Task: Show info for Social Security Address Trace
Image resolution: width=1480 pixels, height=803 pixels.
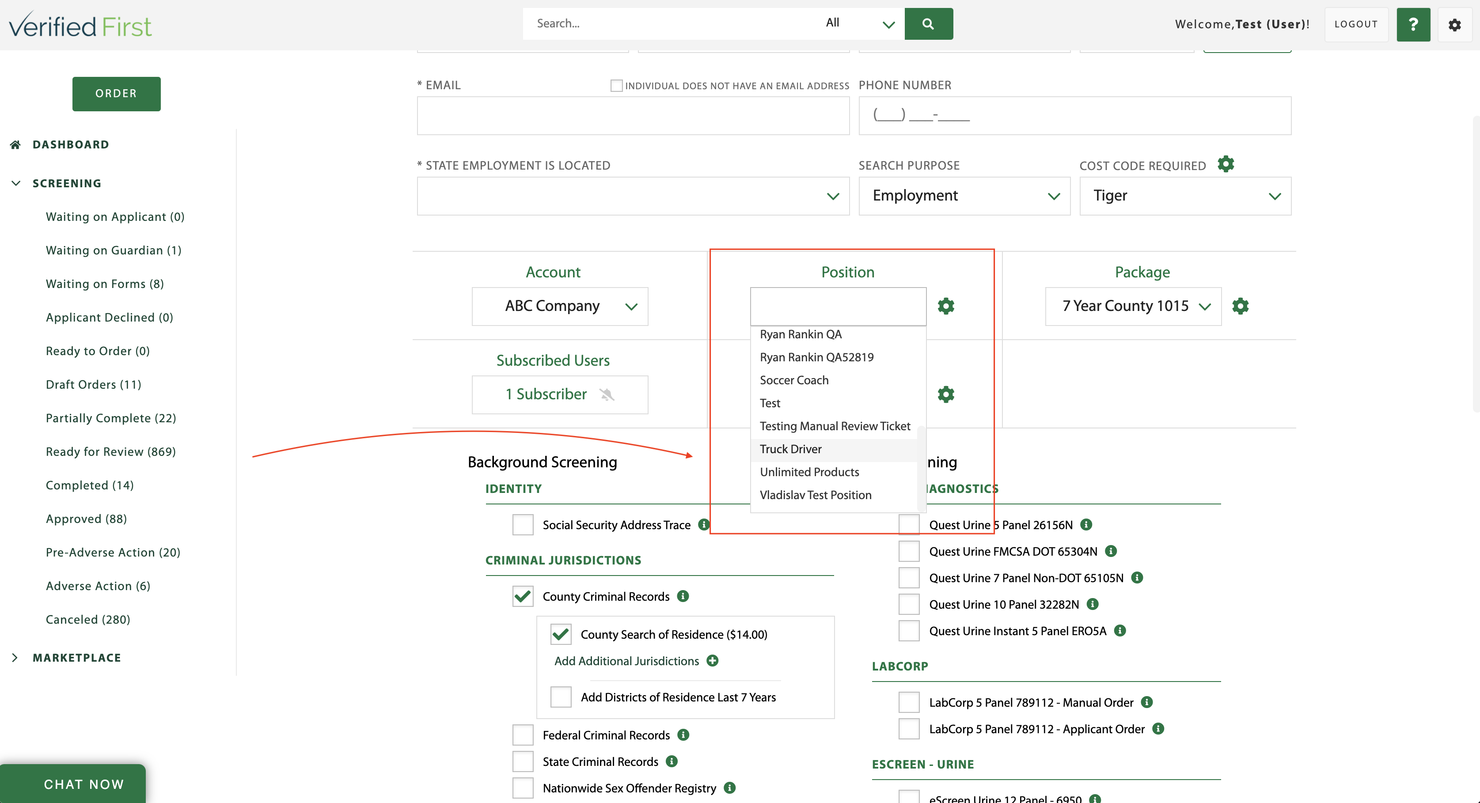Action: point(703,524)
